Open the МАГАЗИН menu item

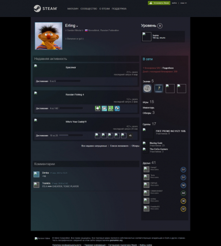[73, 9]
